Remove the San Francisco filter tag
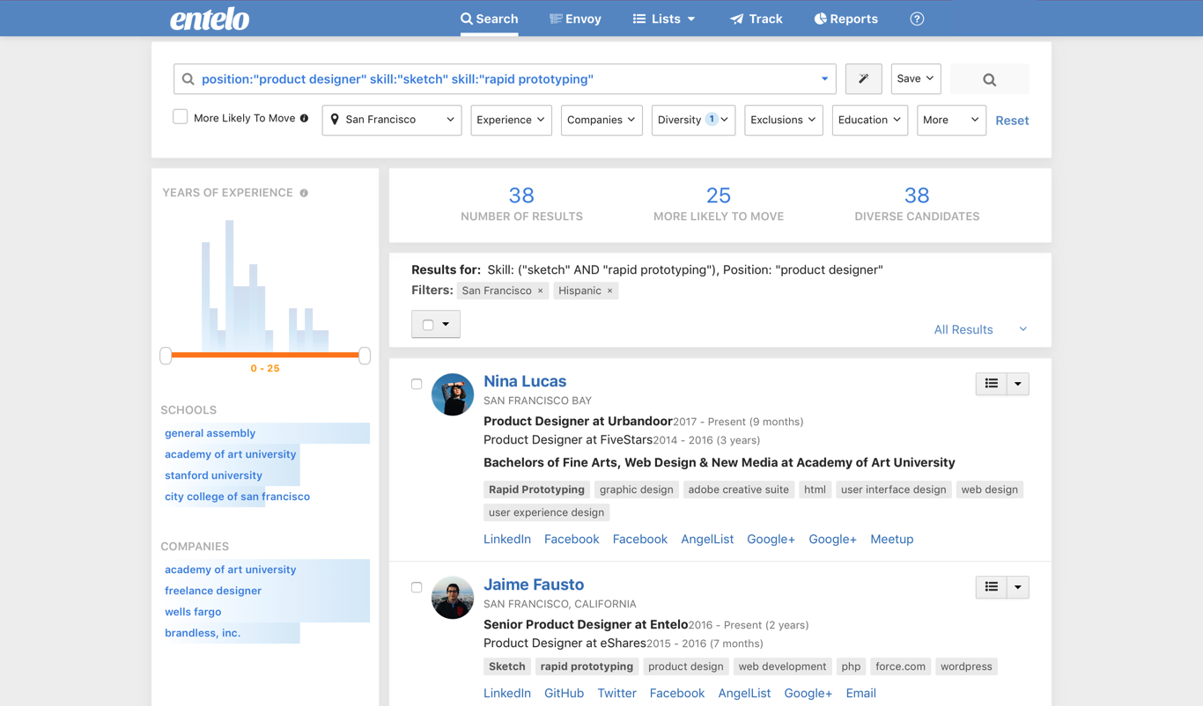1203x706 pixels. point(541,290)
